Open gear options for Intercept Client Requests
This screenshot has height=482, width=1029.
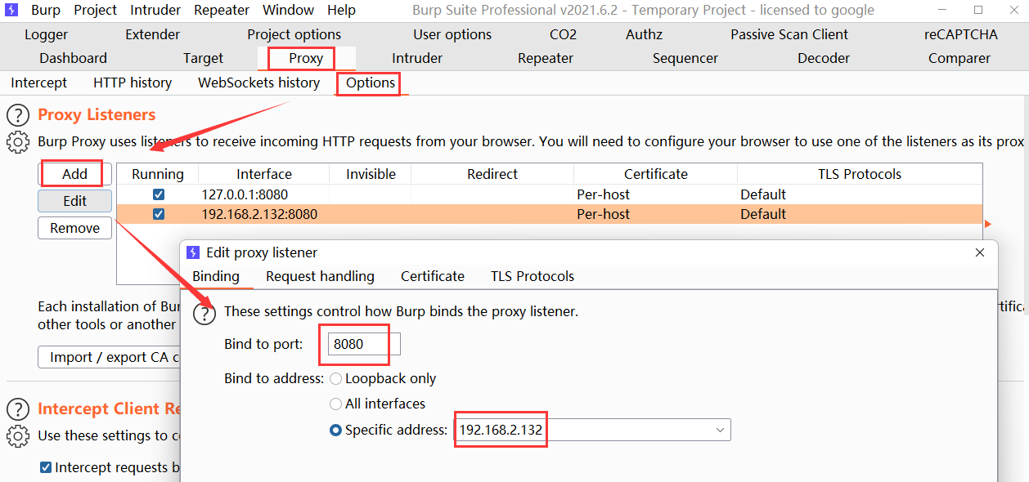point(18,435)
